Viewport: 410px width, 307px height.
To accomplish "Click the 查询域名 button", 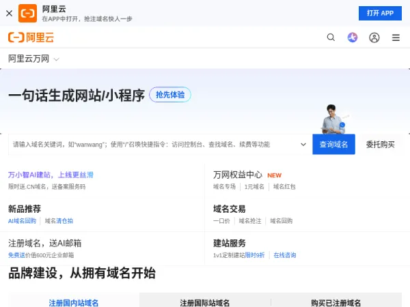I will [x=333, y=145].
